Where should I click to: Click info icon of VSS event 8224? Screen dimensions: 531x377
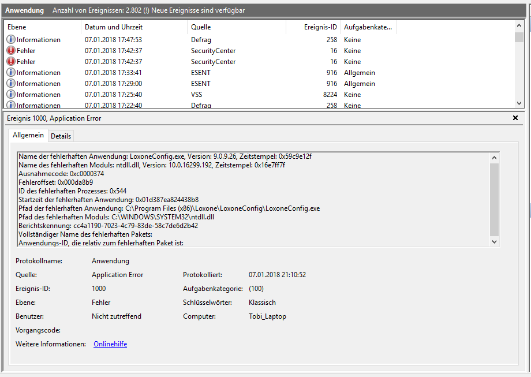point(11,95)
